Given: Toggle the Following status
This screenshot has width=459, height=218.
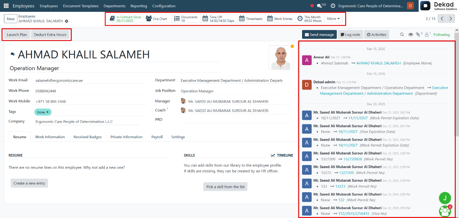Looking at the screenshot, I should [x=441, y=35].
